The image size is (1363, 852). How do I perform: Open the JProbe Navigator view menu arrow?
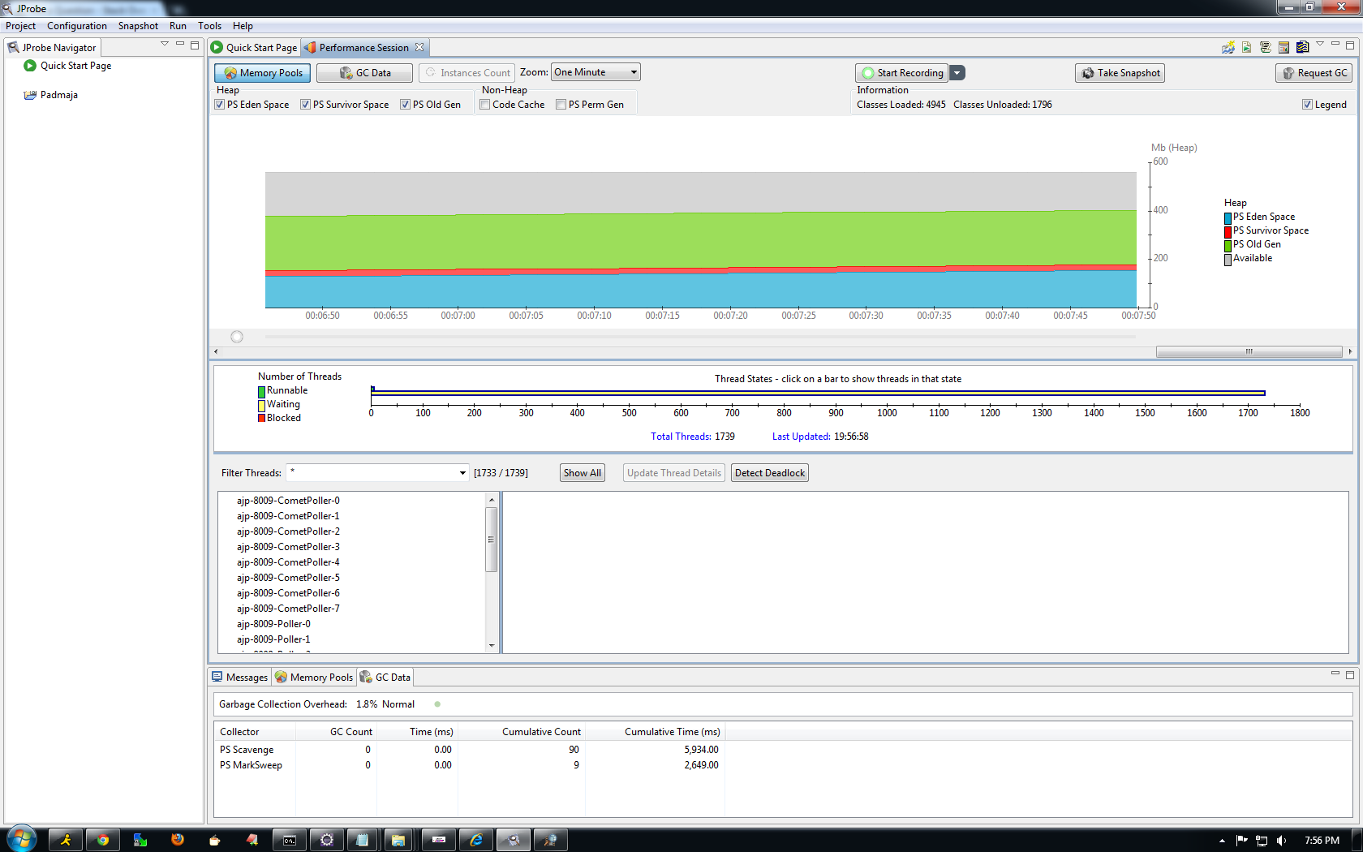point(165,44)
